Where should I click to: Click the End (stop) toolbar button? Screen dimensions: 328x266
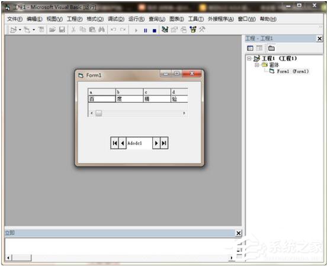155,31
